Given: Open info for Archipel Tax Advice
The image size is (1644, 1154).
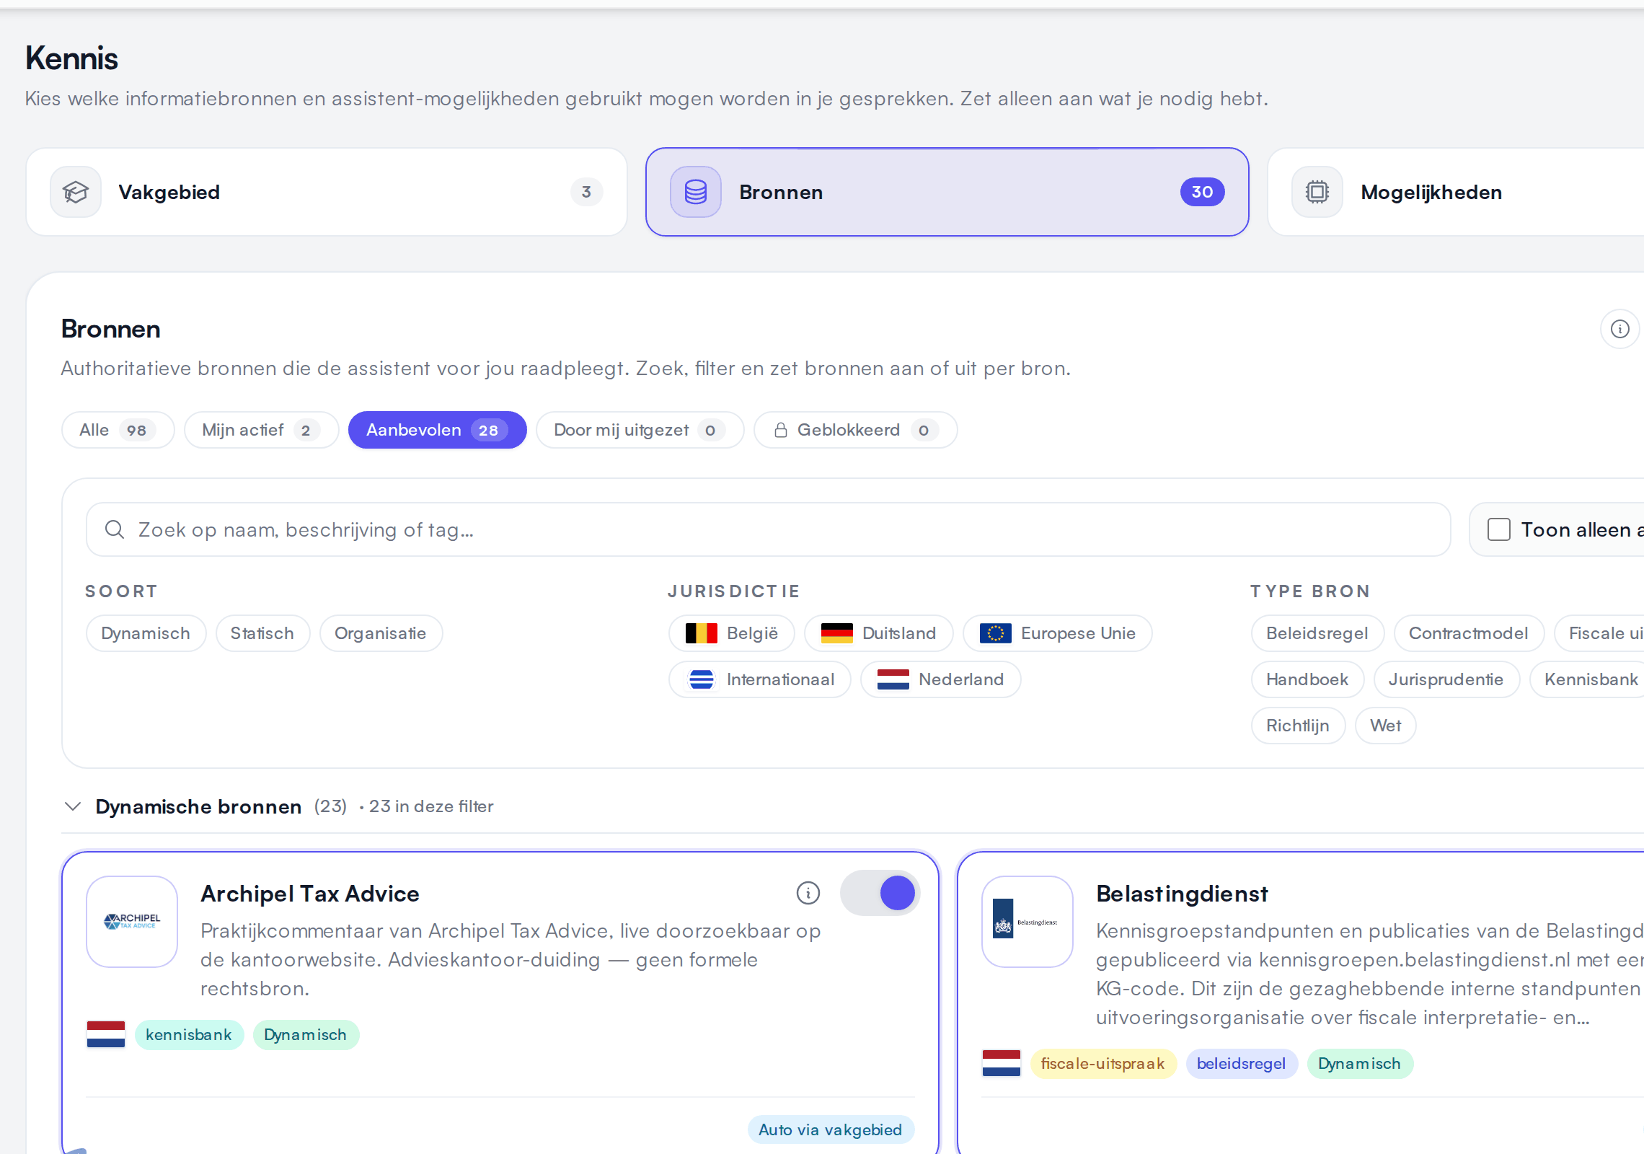Looking at the screenshot, I should (808, 893).
